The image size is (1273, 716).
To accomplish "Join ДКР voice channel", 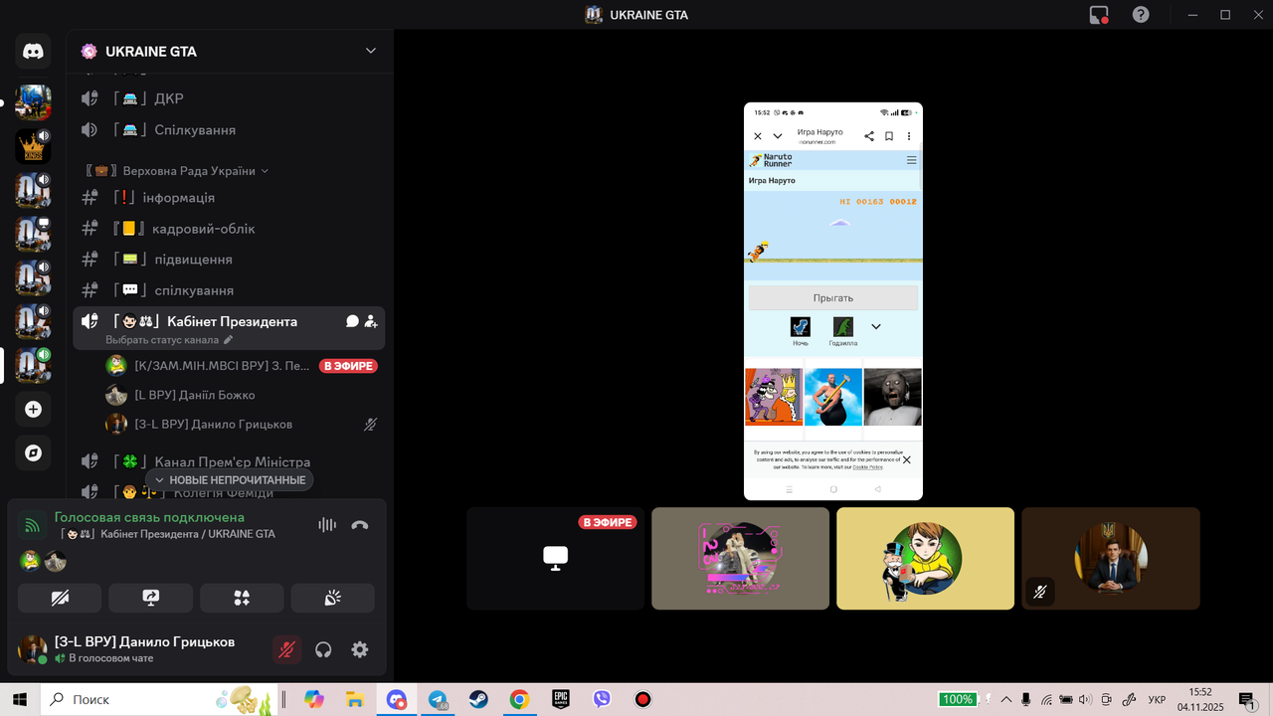I will [x=229, y=98].
